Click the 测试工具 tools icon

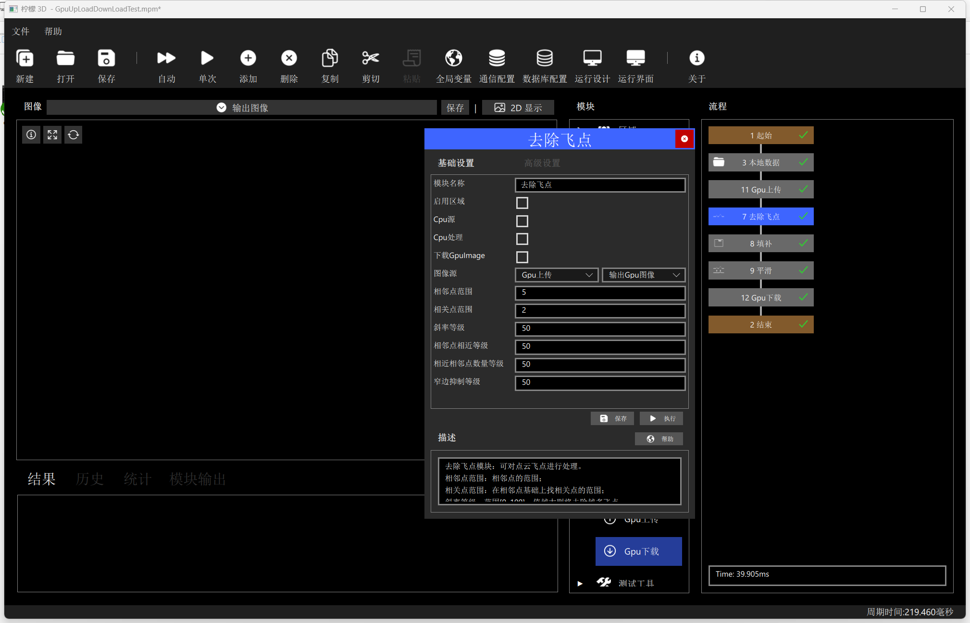tap(604, 583)
